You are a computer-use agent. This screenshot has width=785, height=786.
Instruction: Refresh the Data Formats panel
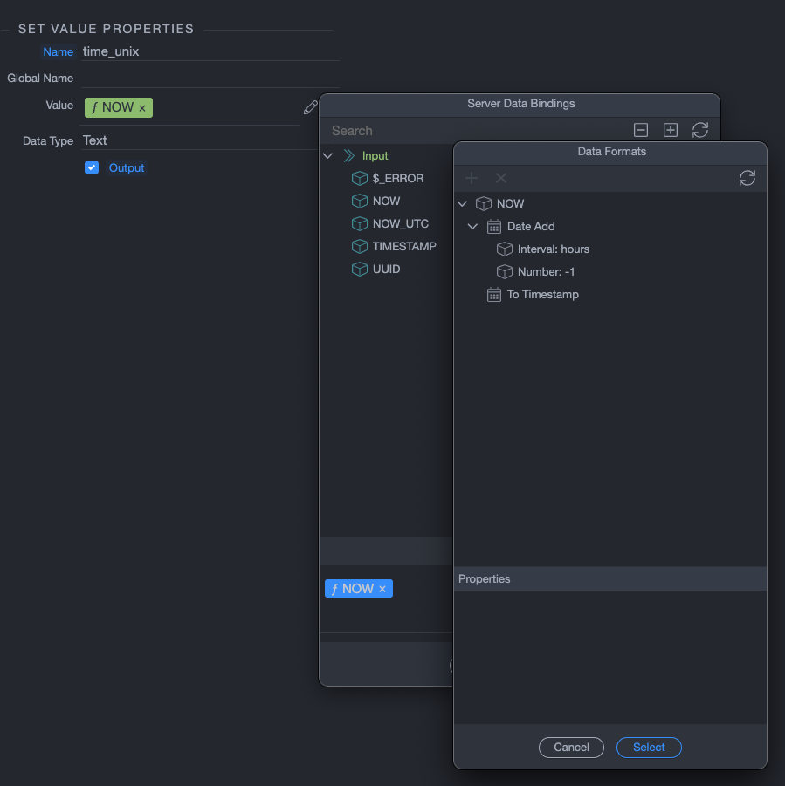[747, 178]
